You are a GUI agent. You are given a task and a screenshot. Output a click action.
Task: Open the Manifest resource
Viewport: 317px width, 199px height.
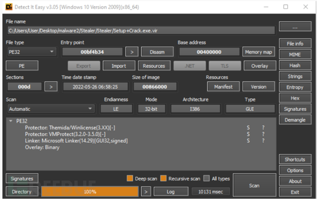point(223,87)
